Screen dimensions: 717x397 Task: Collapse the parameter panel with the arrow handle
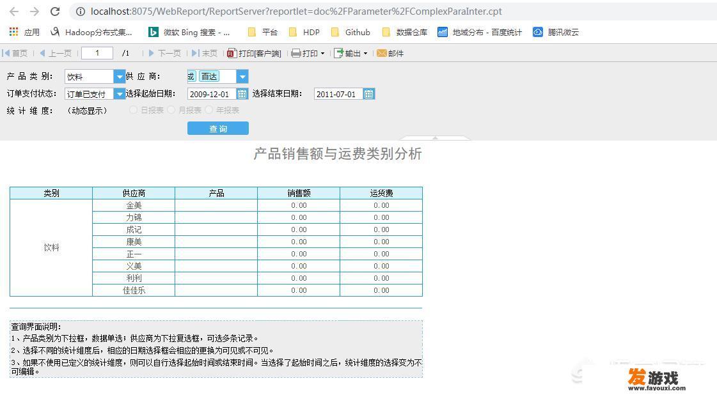tap(435, 137)
